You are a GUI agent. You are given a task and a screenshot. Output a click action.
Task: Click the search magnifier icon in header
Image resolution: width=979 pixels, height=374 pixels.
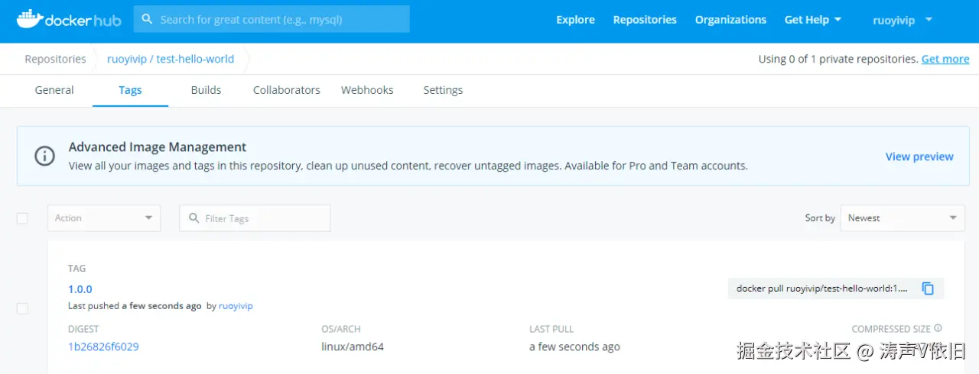point(147,19)
